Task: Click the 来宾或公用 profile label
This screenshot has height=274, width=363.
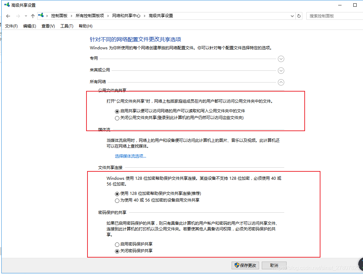Action: (x=100, y=70)
